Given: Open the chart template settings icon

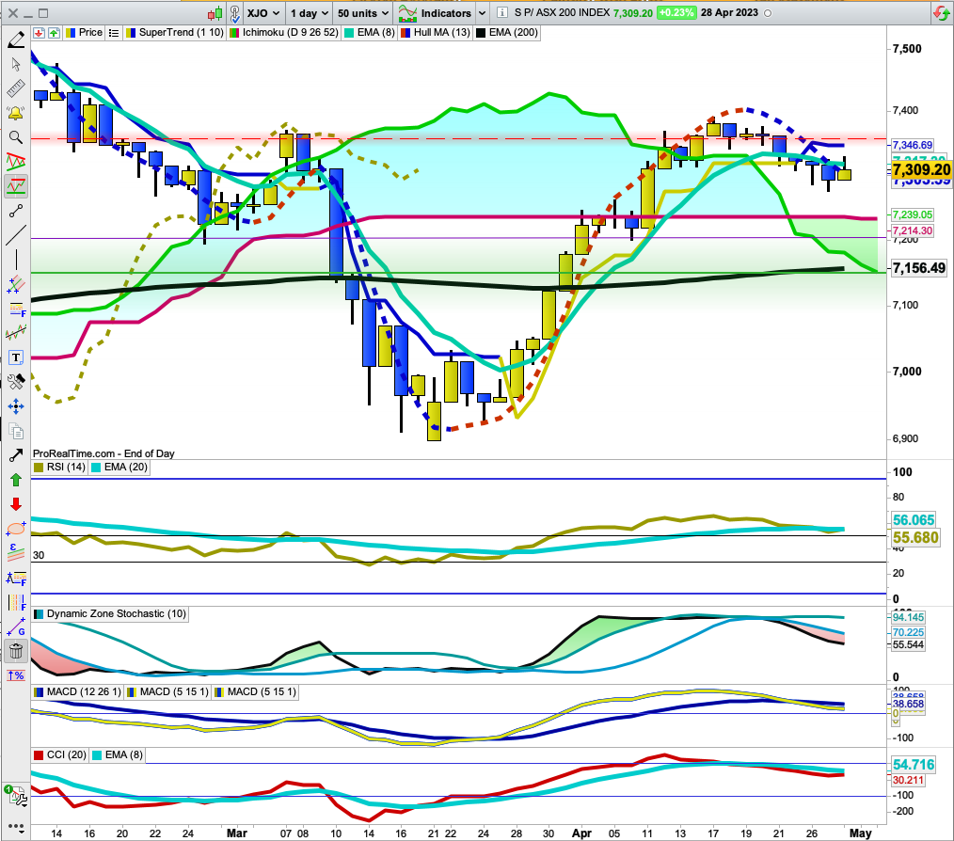Looking at the screenshot, I should click(16, 795).
